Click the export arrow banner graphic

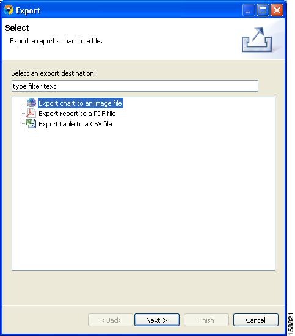[257, 40]
